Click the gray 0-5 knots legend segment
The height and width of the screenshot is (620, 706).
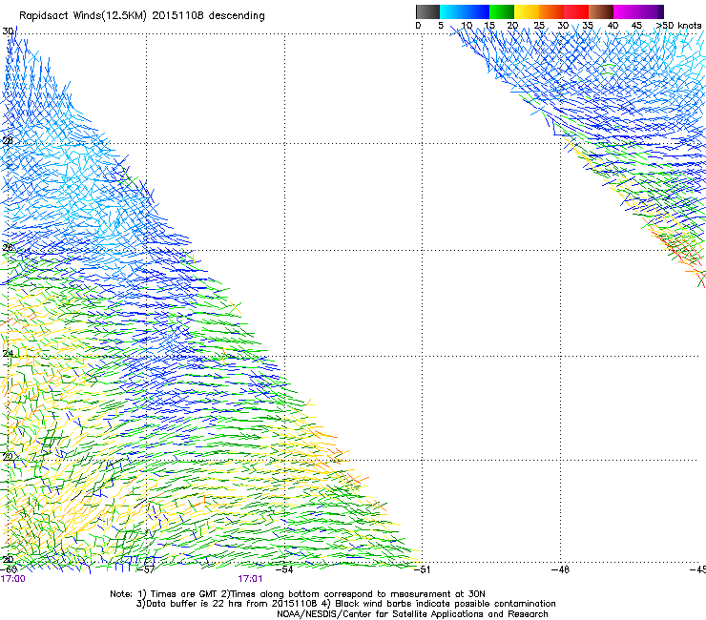(427, 11)
